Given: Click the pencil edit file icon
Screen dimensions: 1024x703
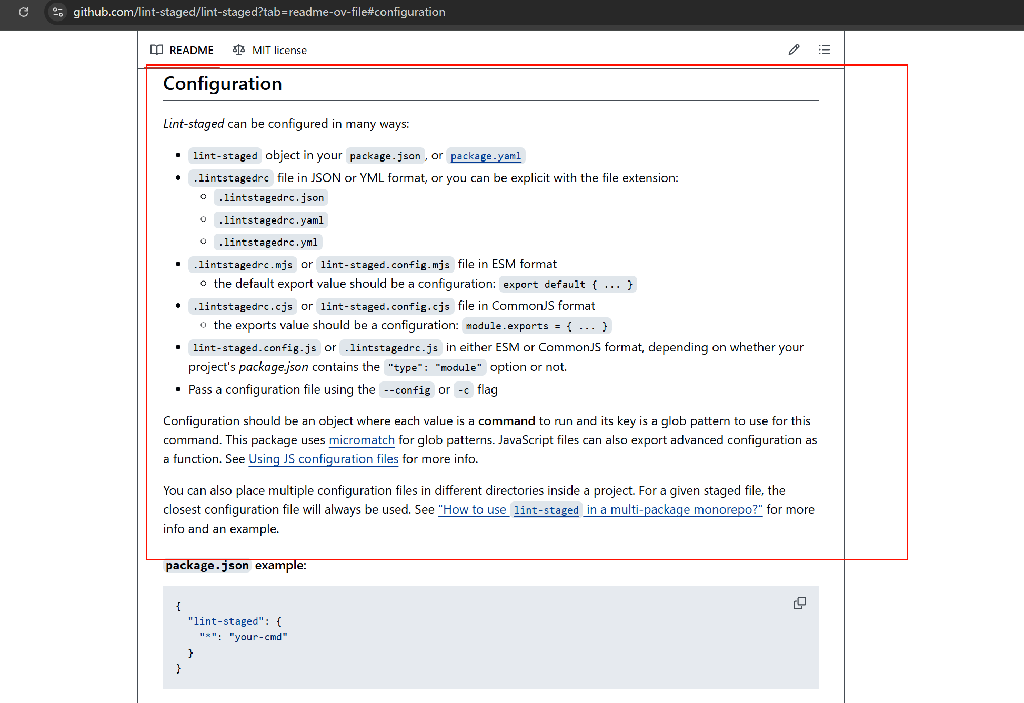Looking at the screenshot, I should pos(794,49).
